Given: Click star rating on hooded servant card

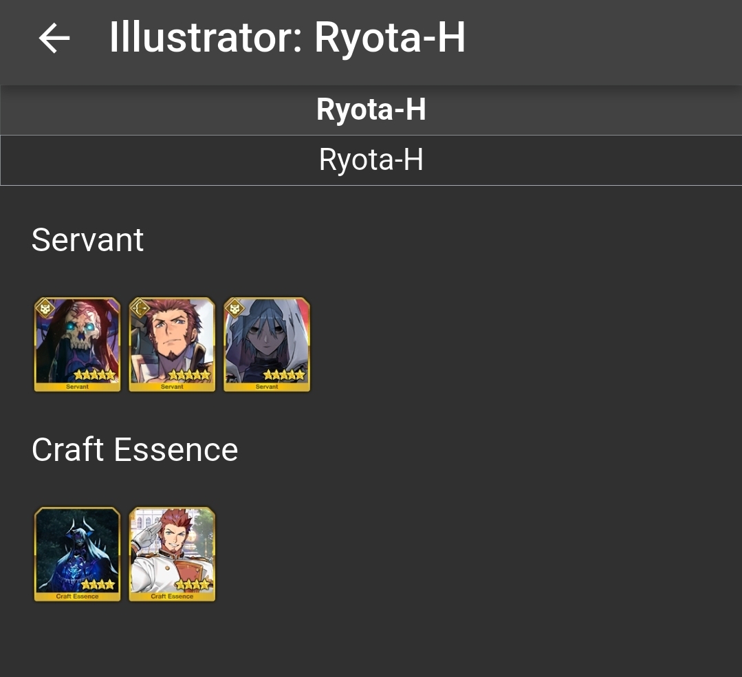Looking at the screenshot, I should click(284, 375).
